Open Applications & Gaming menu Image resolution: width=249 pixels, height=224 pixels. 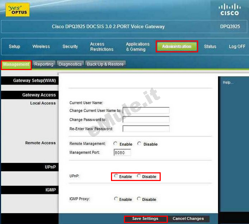[138, 47]
